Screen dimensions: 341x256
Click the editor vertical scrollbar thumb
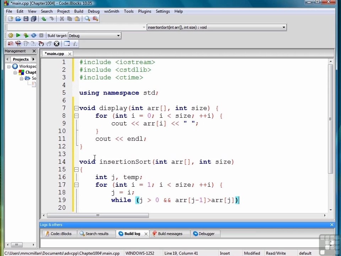click(330, 119)
